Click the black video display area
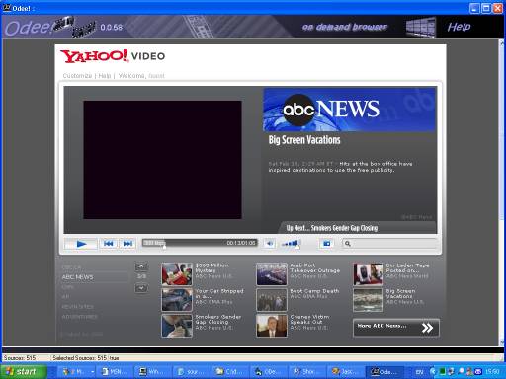The image size is (506, 379). (162, 160)
